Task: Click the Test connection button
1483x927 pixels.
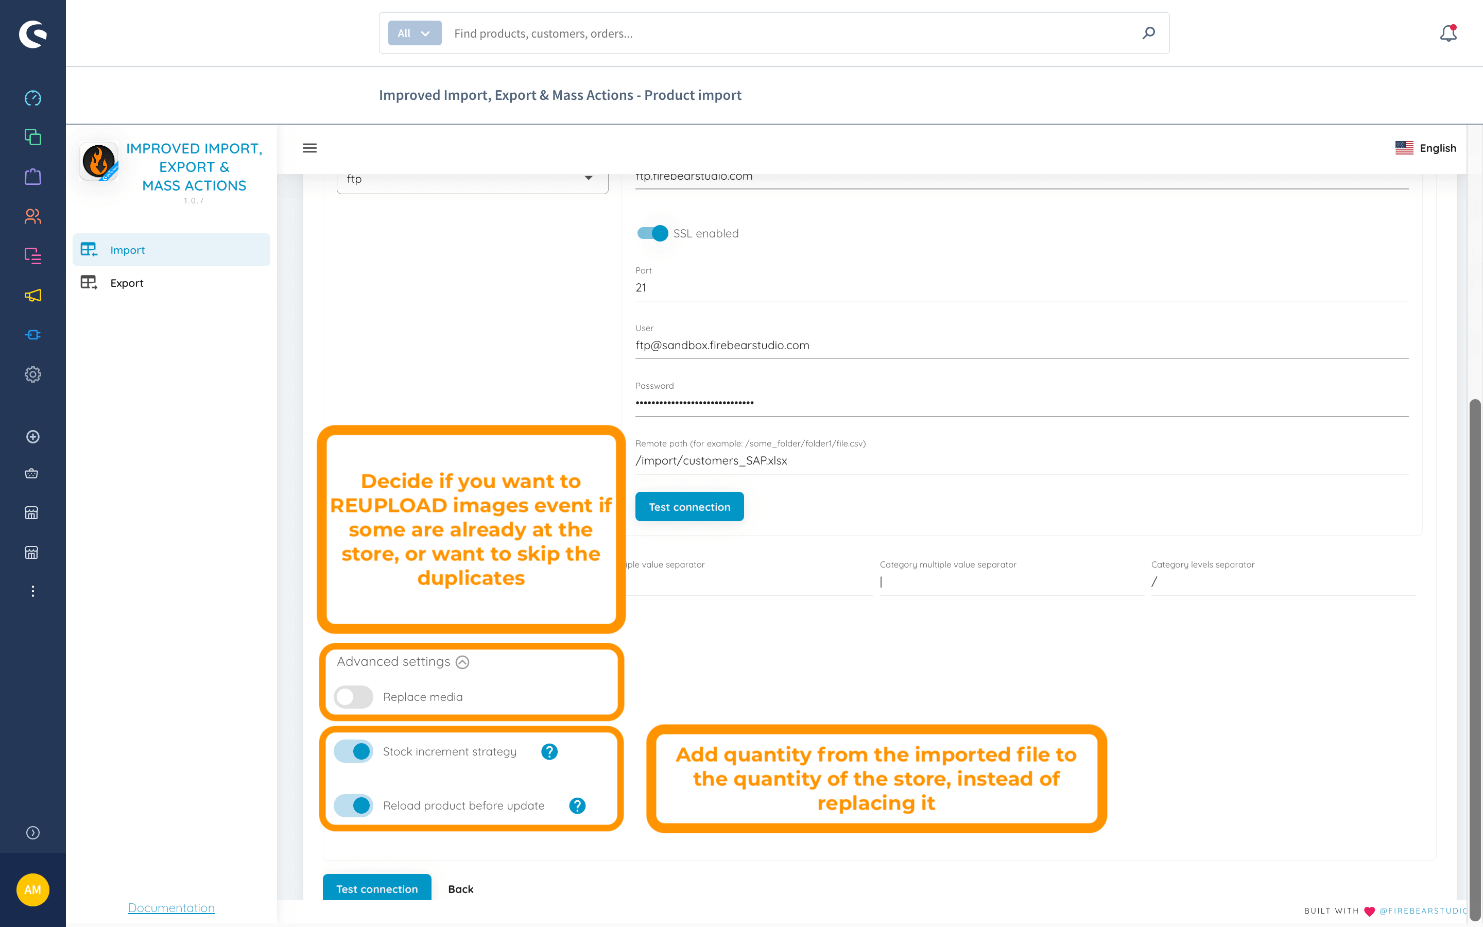Action: [x=688, y=506]
